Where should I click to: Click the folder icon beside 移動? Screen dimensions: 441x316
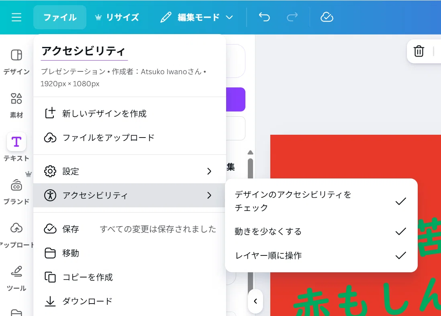coord(50,253)
